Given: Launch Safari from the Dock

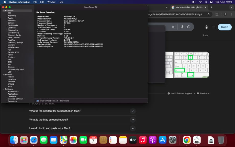Looking at the screenshot, I should pos(33,140).
